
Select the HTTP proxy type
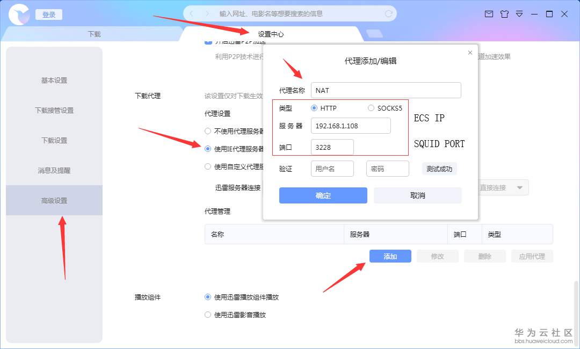point(314,108)
